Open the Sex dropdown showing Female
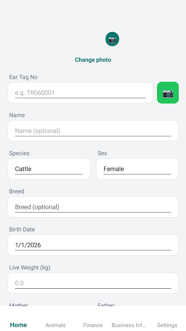The image size is (186, 331). click(x=137, y=169)
